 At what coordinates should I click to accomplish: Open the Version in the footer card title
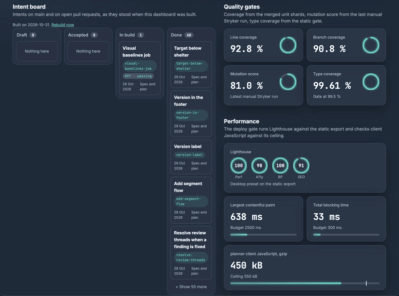[189, 101]
